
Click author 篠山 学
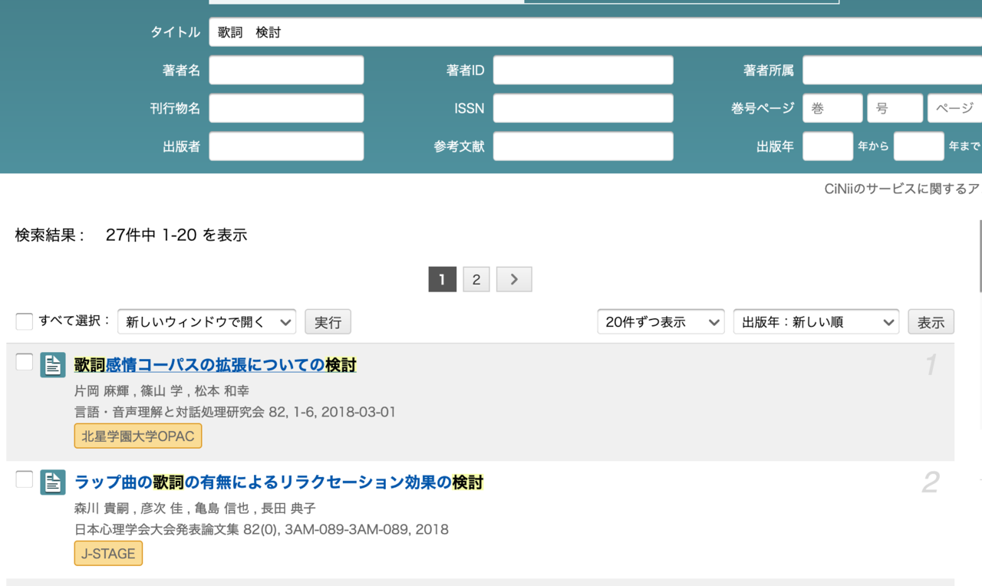[x=163, y=391]
